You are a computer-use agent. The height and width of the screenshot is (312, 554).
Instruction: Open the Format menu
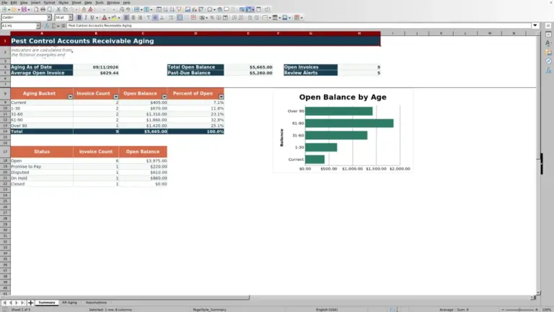point(49,2)
